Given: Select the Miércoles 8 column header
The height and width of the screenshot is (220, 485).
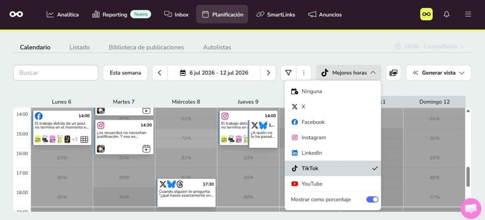Looking at the screenshot, I should click(x=186, y=102).
